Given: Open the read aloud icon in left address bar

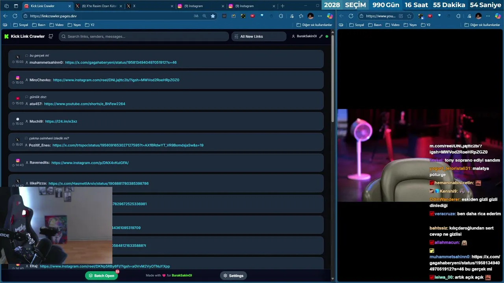Looking at the screenshot, I should click(x=196, y=16).
